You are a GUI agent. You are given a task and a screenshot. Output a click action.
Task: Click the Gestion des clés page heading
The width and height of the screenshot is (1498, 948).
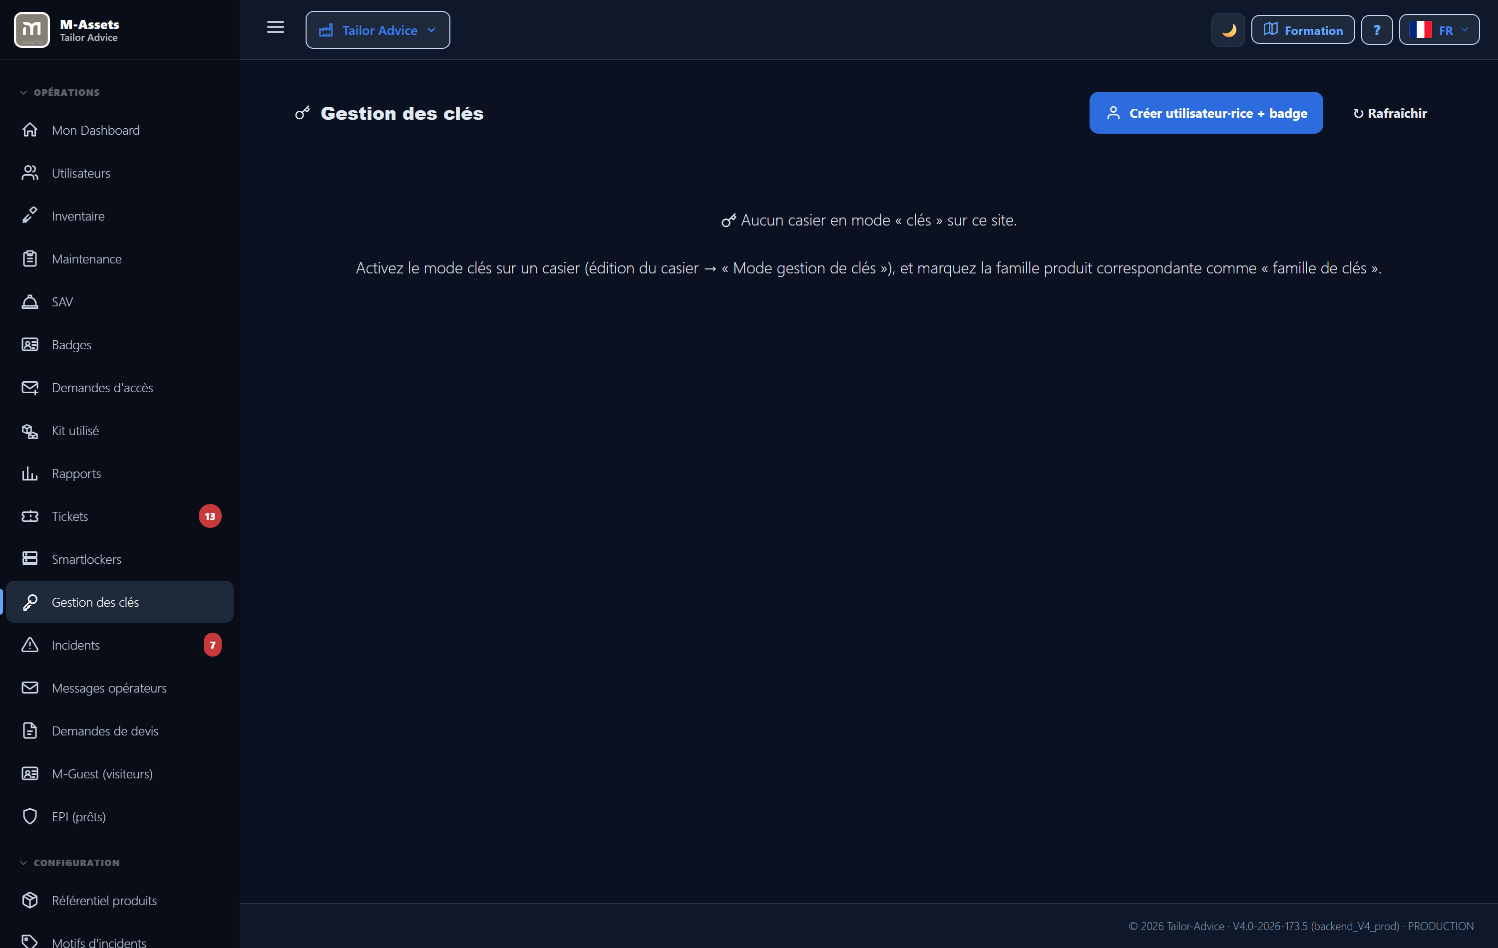[402, 113]
